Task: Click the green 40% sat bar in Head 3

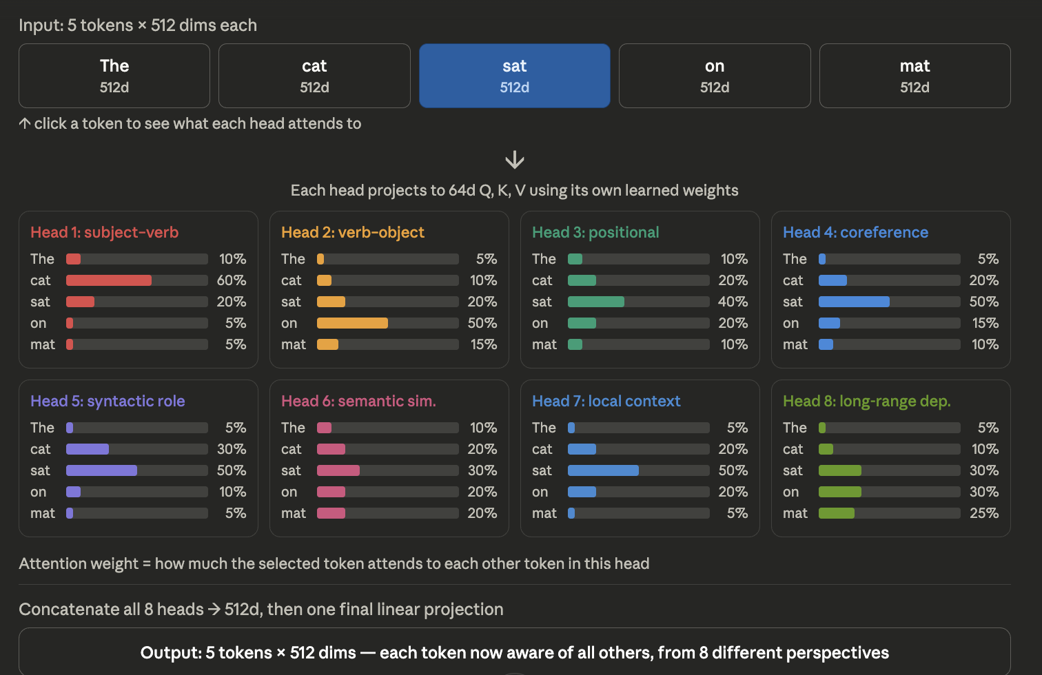Action: [596, 302]
